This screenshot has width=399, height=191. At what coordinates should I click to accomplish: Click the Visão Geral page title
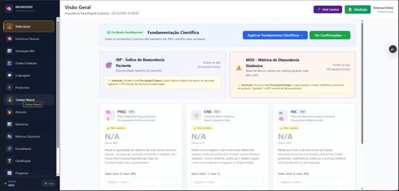click(77, 7)
